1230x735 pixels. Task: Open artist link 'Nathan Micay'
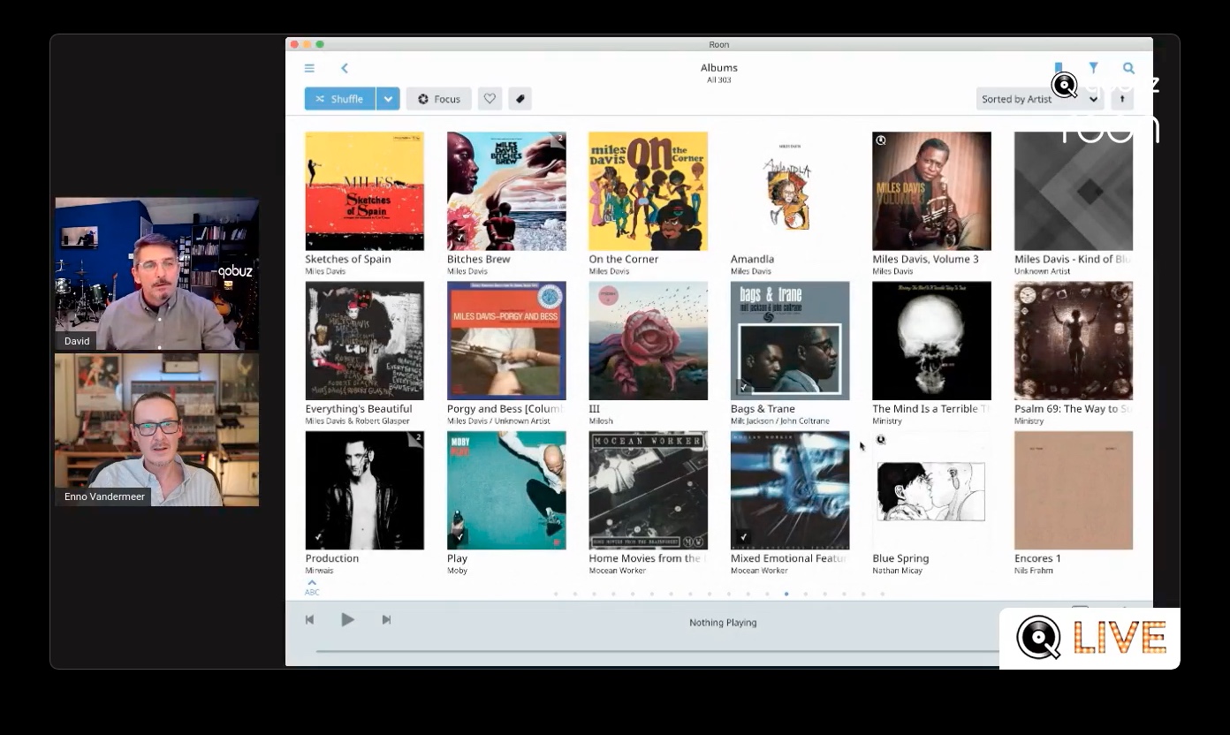(x=897, y=571)
